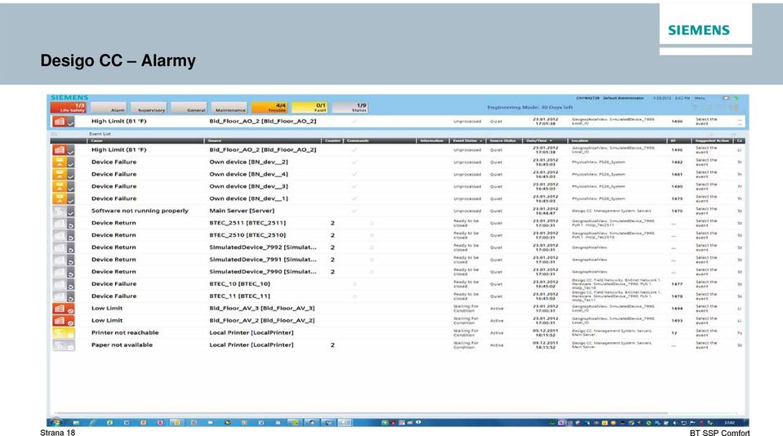Click the Information column header
The image size is (783, 436).
[432, 140]
